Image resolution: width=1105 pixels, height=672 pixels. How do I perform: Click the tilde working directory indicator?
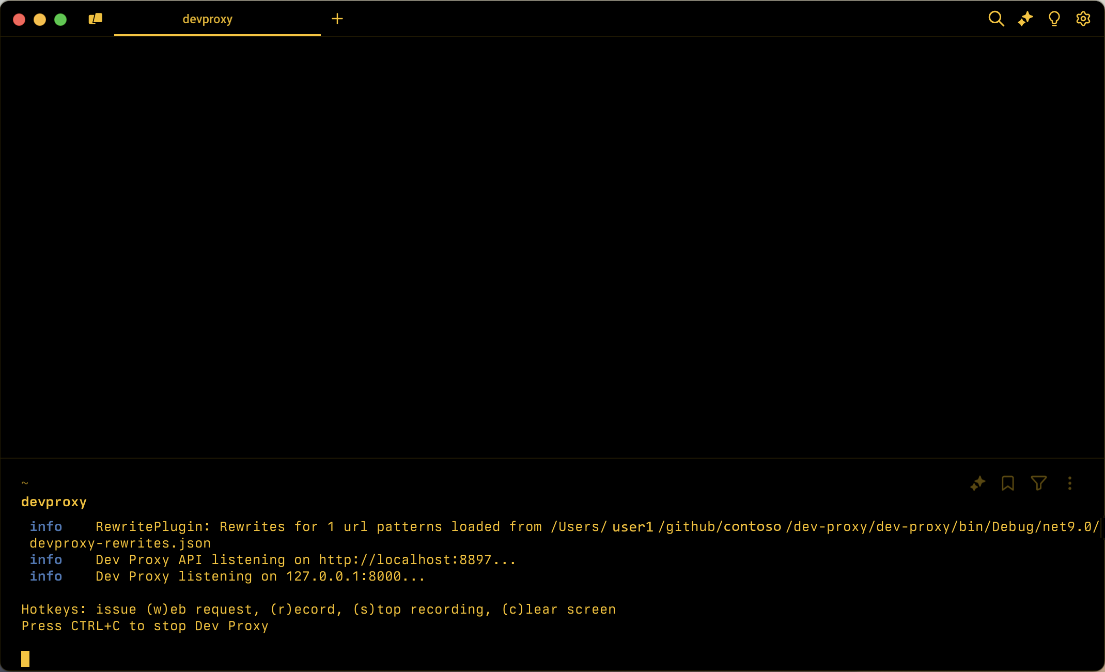point(25,482)
